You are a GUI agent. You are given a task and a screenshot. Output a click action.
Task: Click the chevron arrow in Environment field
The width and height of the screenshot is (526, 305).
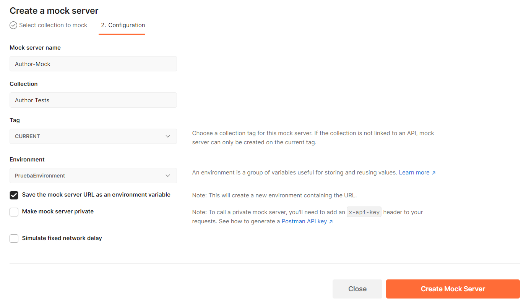click(168, 176)
